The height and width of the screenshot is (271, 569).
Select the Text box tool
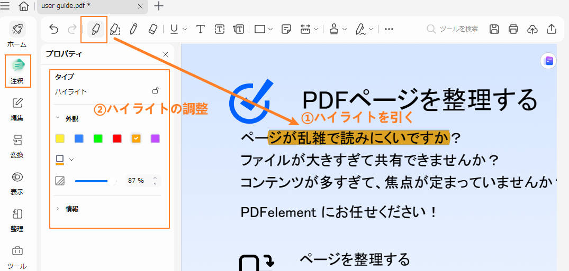pyautogui.click(x=220, y=29)
